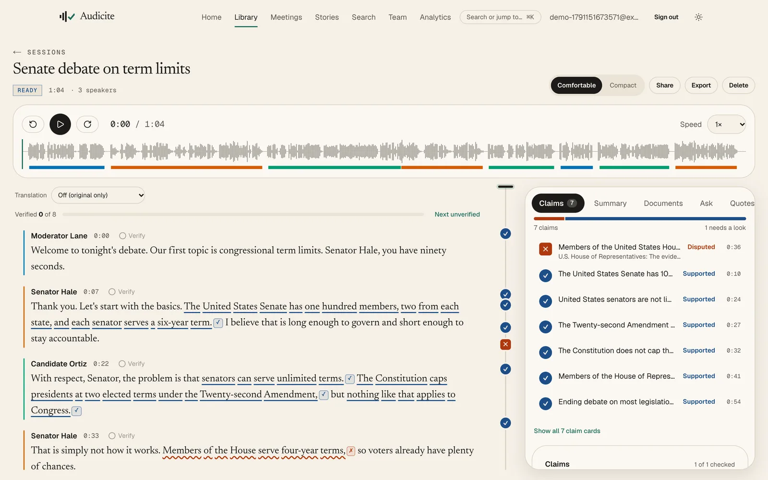Click the skip forward icon

tap(87, 124)
